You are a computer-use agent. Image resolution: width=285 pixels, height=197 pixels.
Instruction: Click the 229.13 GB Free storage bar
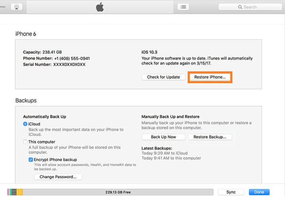pyautogui.click(x=118, y=192)
